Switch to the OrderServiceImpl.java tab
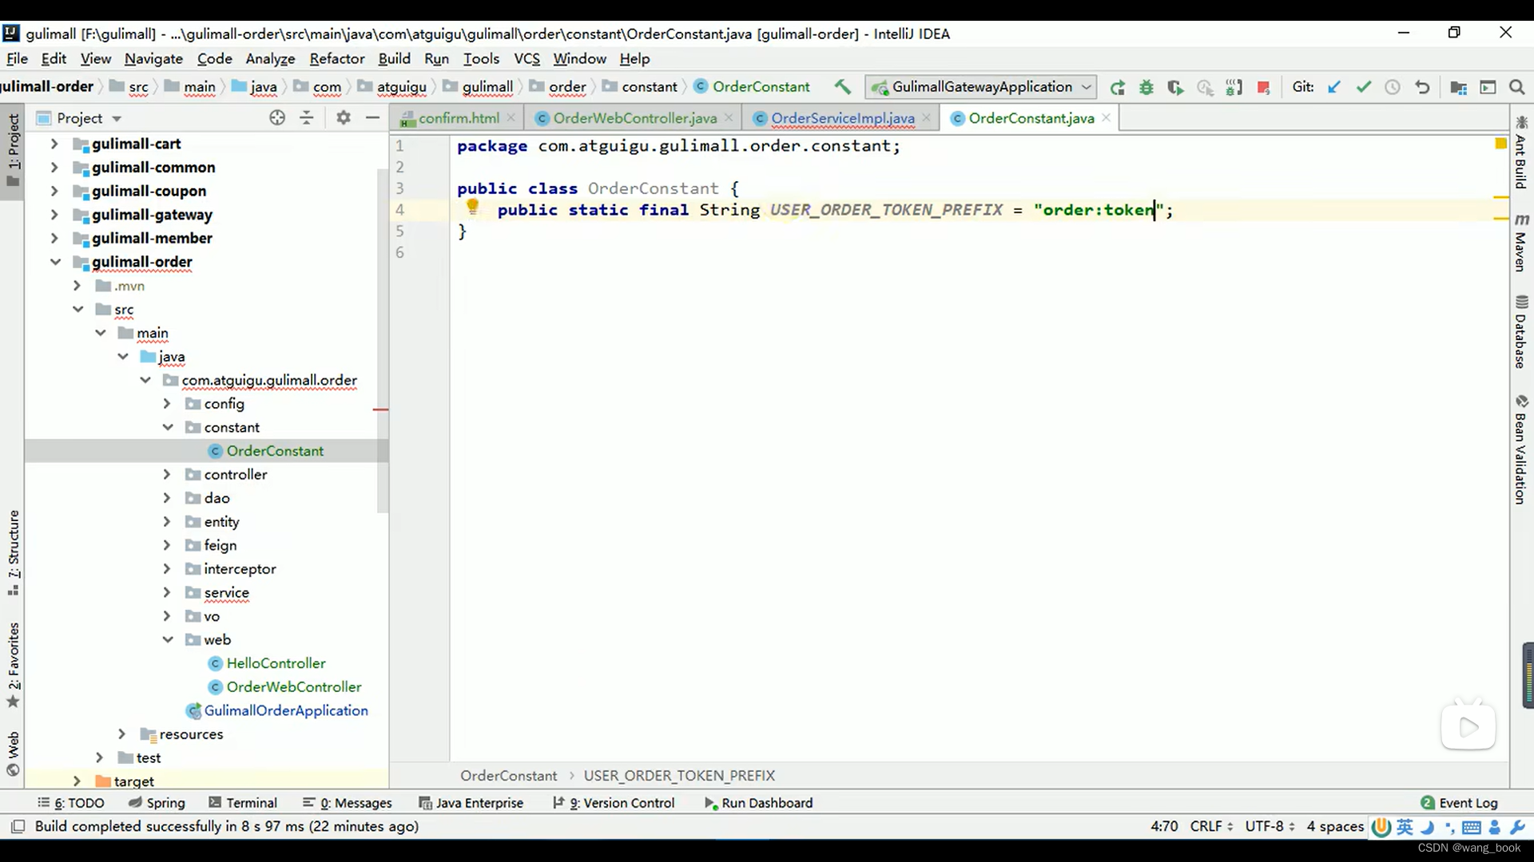The height and width of the screenshot is (862, 1534). 842,118
